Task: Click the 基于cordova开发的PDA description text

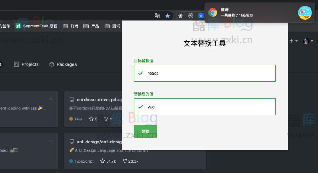Action: pyautogui.click(x=95, y=108)
